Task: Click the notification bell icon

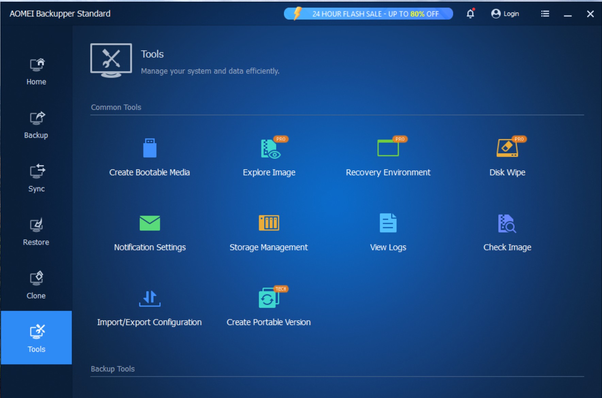Action: [x=470, y=14]
